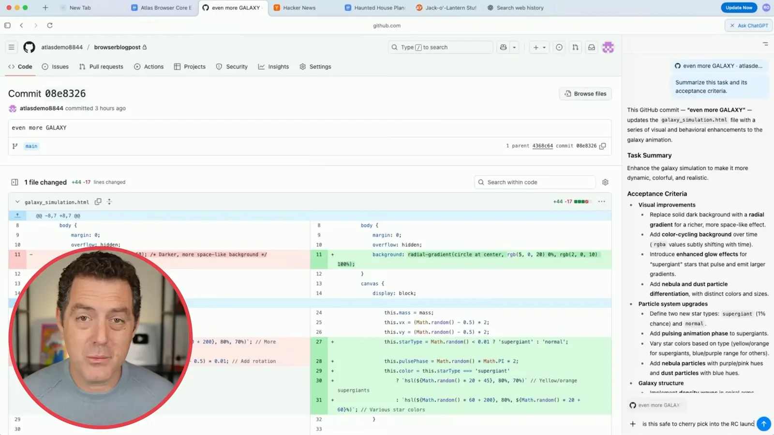Open atlasdemo8844 owner link in breadcrumb
The height and width of the screenshot is (435, 774).
coord(62,47)
